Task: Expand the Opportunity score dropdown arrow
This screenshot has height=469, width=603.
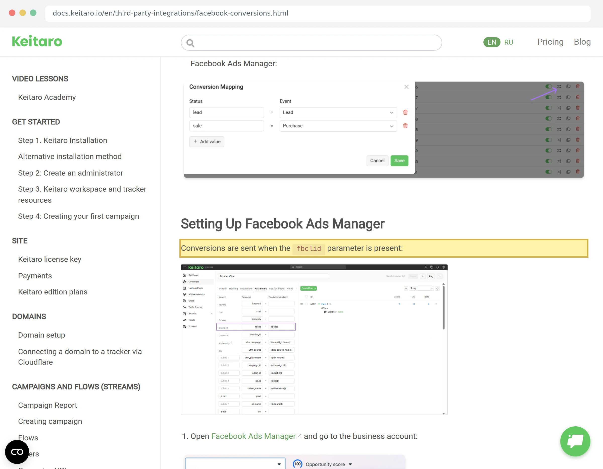Action: tap(350, 464)
